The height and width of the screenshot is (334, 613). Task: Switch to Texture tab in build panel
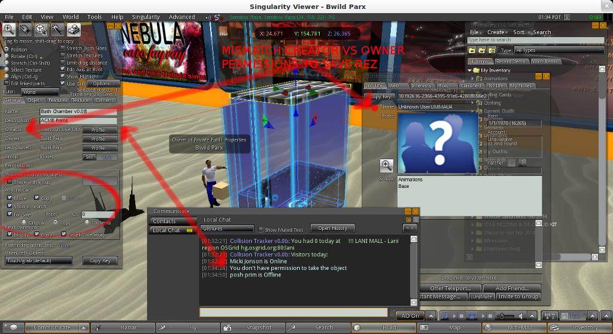(80, 101)
